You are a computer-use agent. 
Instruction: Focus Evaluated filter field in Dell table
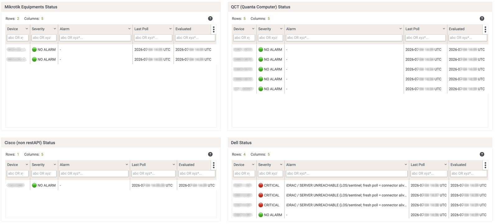[469, 174]
